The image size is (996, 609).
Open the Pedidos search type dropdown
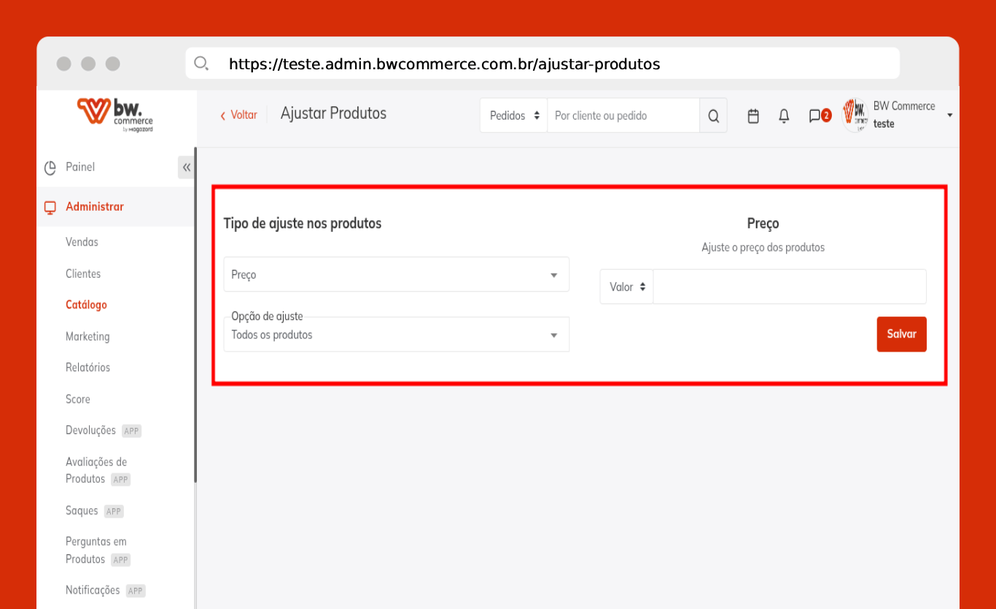click(x=513, y=116)
